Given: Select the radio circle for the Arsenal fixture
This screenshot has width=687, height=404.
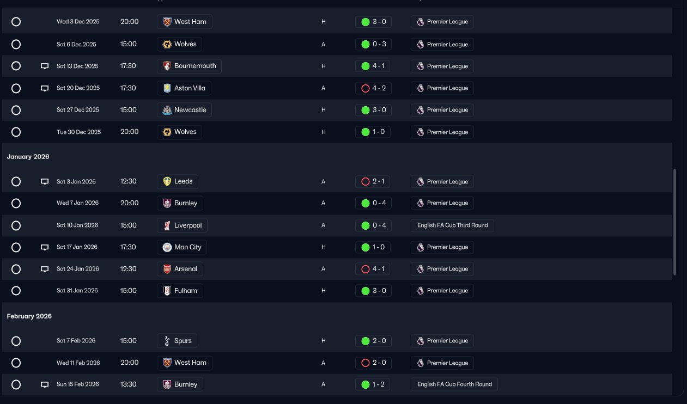Looking at the screenshot, I should coord(16,269).
